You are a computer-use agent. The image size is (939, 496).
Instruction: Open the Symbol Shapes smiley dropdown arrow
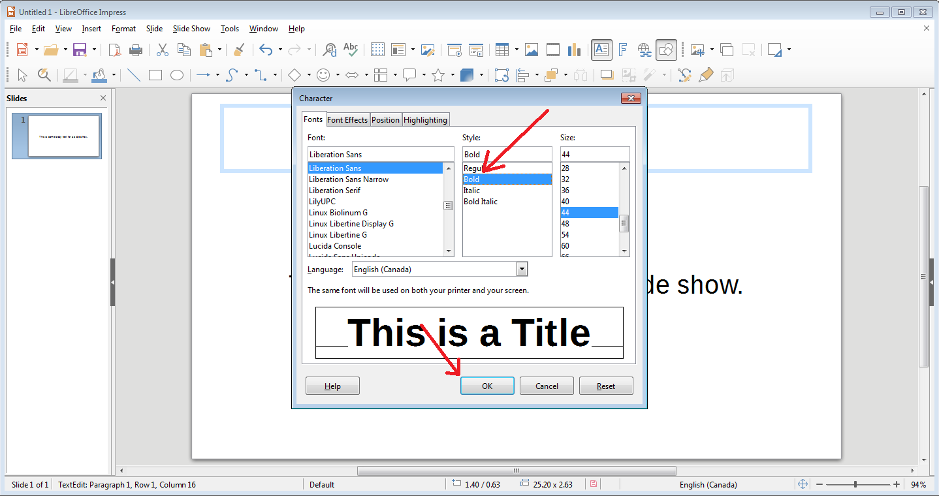point(338,75)
